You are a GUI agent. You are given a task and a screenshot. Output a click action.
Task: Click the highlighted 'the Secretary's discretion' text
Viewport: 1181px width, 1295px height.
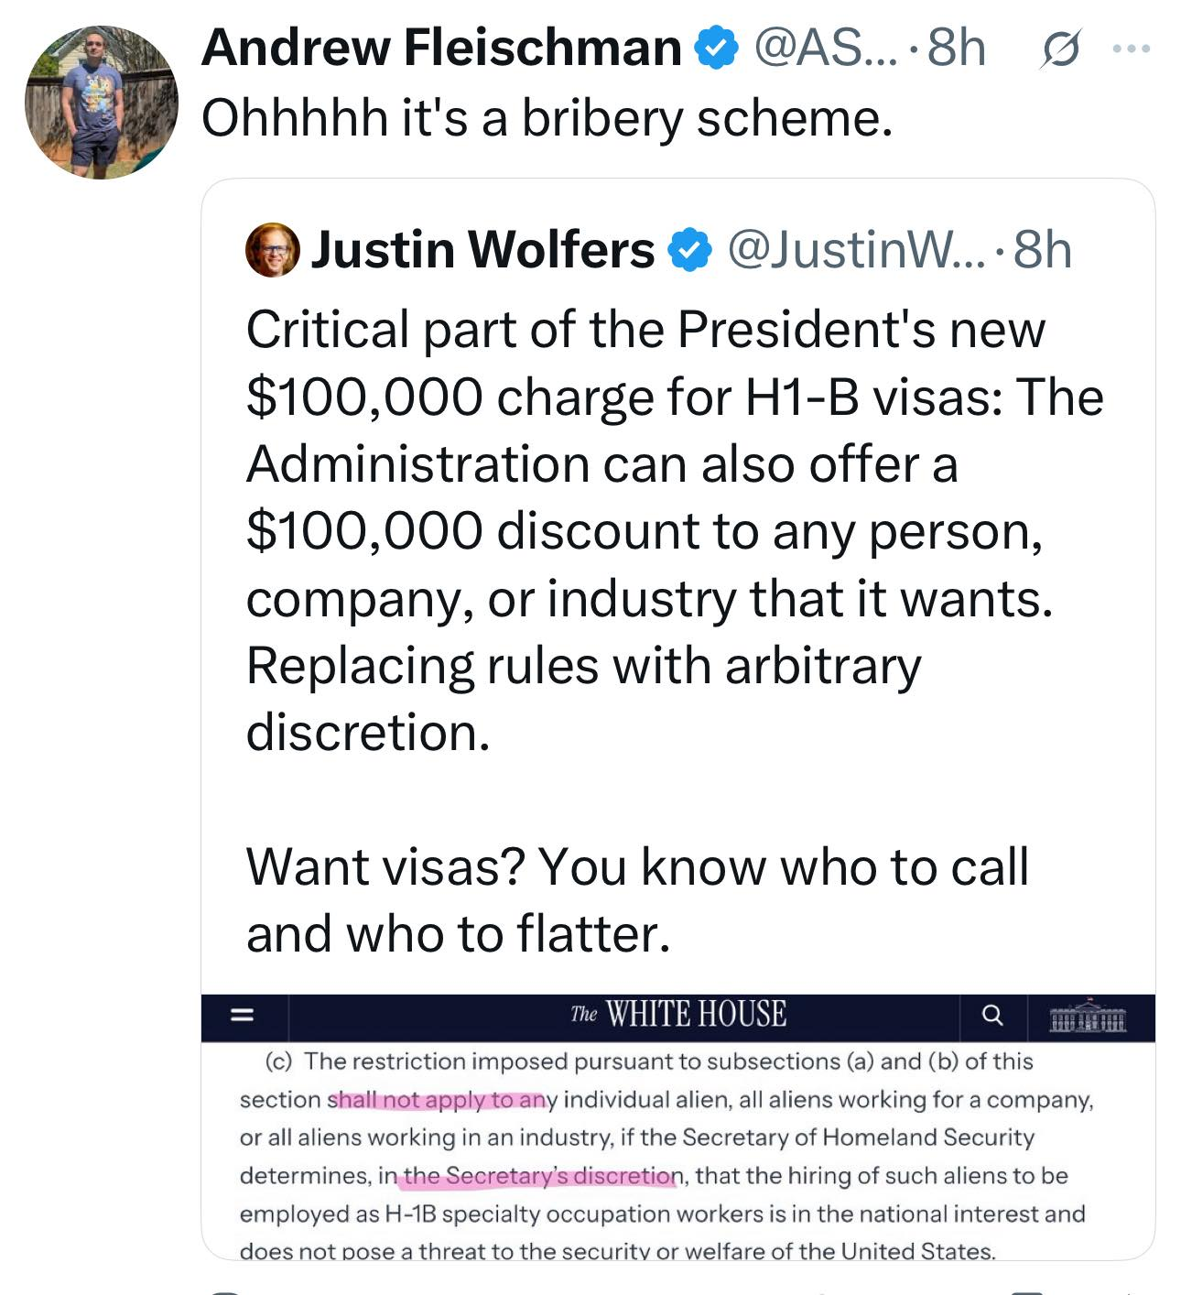tap(540, 1176)
